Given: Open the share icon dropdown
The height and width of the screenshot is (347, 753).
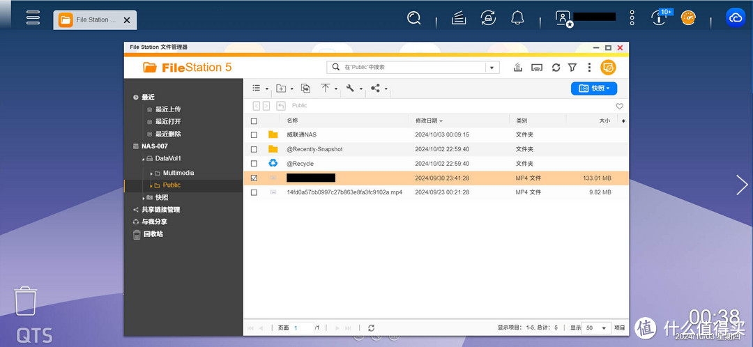Looking at the screenshot, I should click(x=379, y=88).
